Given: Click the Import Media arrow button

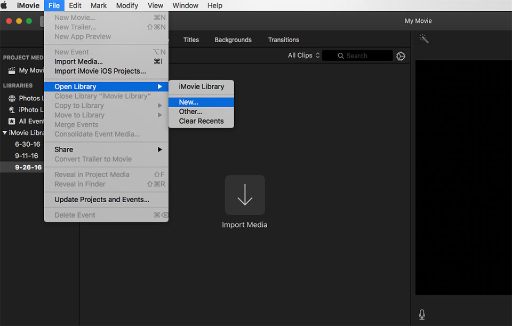Looking at the screenshot, I should (x=245, y=195).
